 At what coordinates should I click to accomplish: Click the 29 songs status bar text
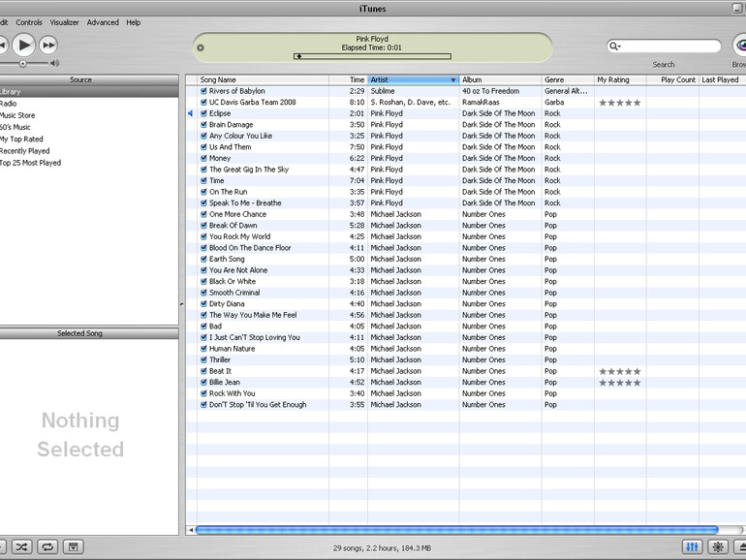(382, 548)
